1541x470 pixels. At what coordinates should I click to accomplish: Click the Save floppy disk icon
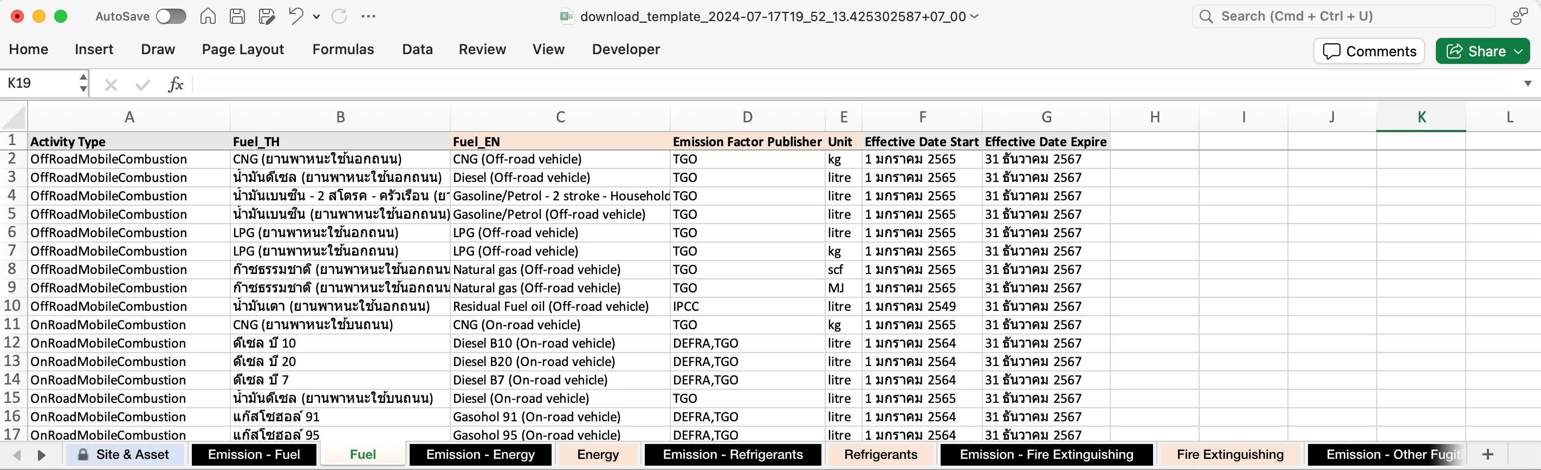(x=237, y=16)
